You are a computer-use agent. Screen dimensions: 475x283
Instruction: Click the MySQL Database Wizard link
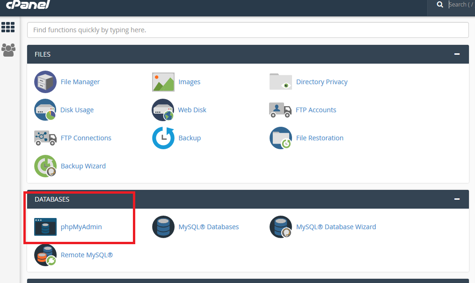(x=336, y=227)
